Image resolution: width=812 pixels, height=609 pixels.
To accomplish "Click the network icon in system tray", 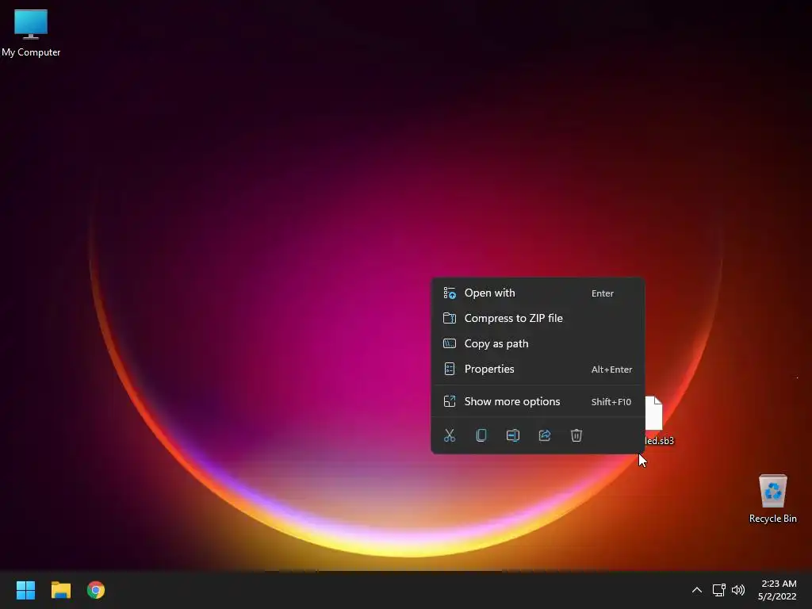I will click(x=718, y=590).
